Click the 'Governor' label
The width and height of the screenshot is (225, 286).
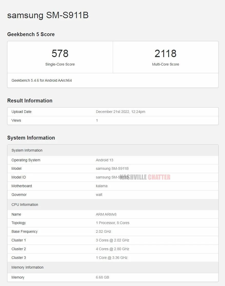point(19,195)
